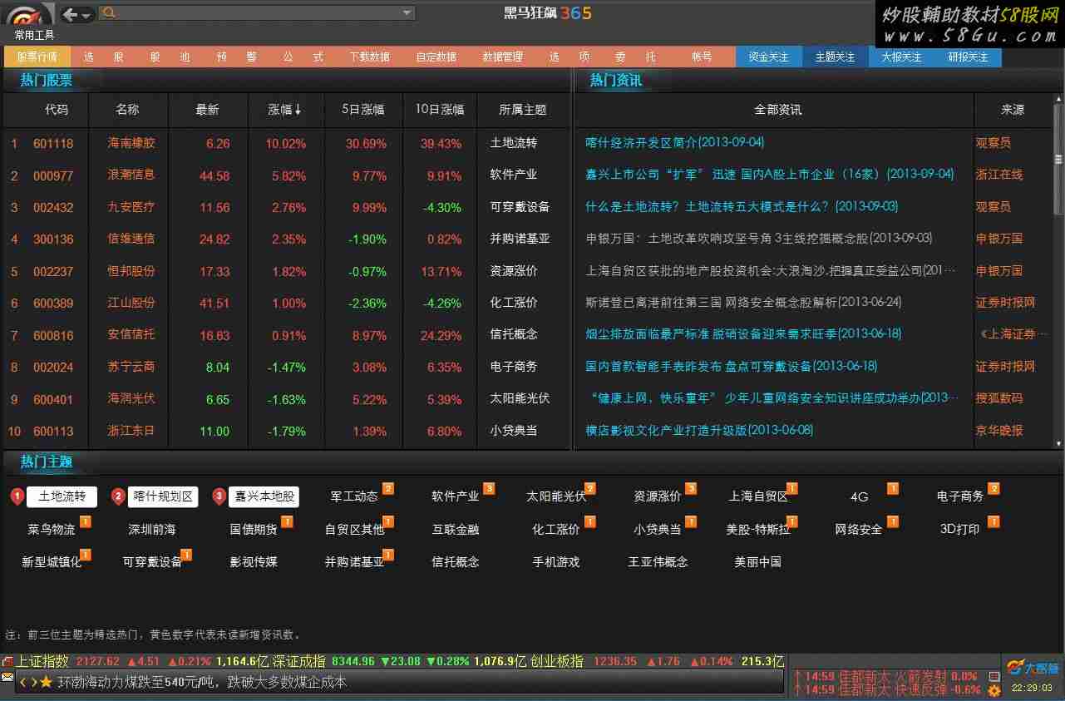1065x701 pixels.
Task: Open news 烟尘排放面临最严标准 article
Action: pos(743,333)
